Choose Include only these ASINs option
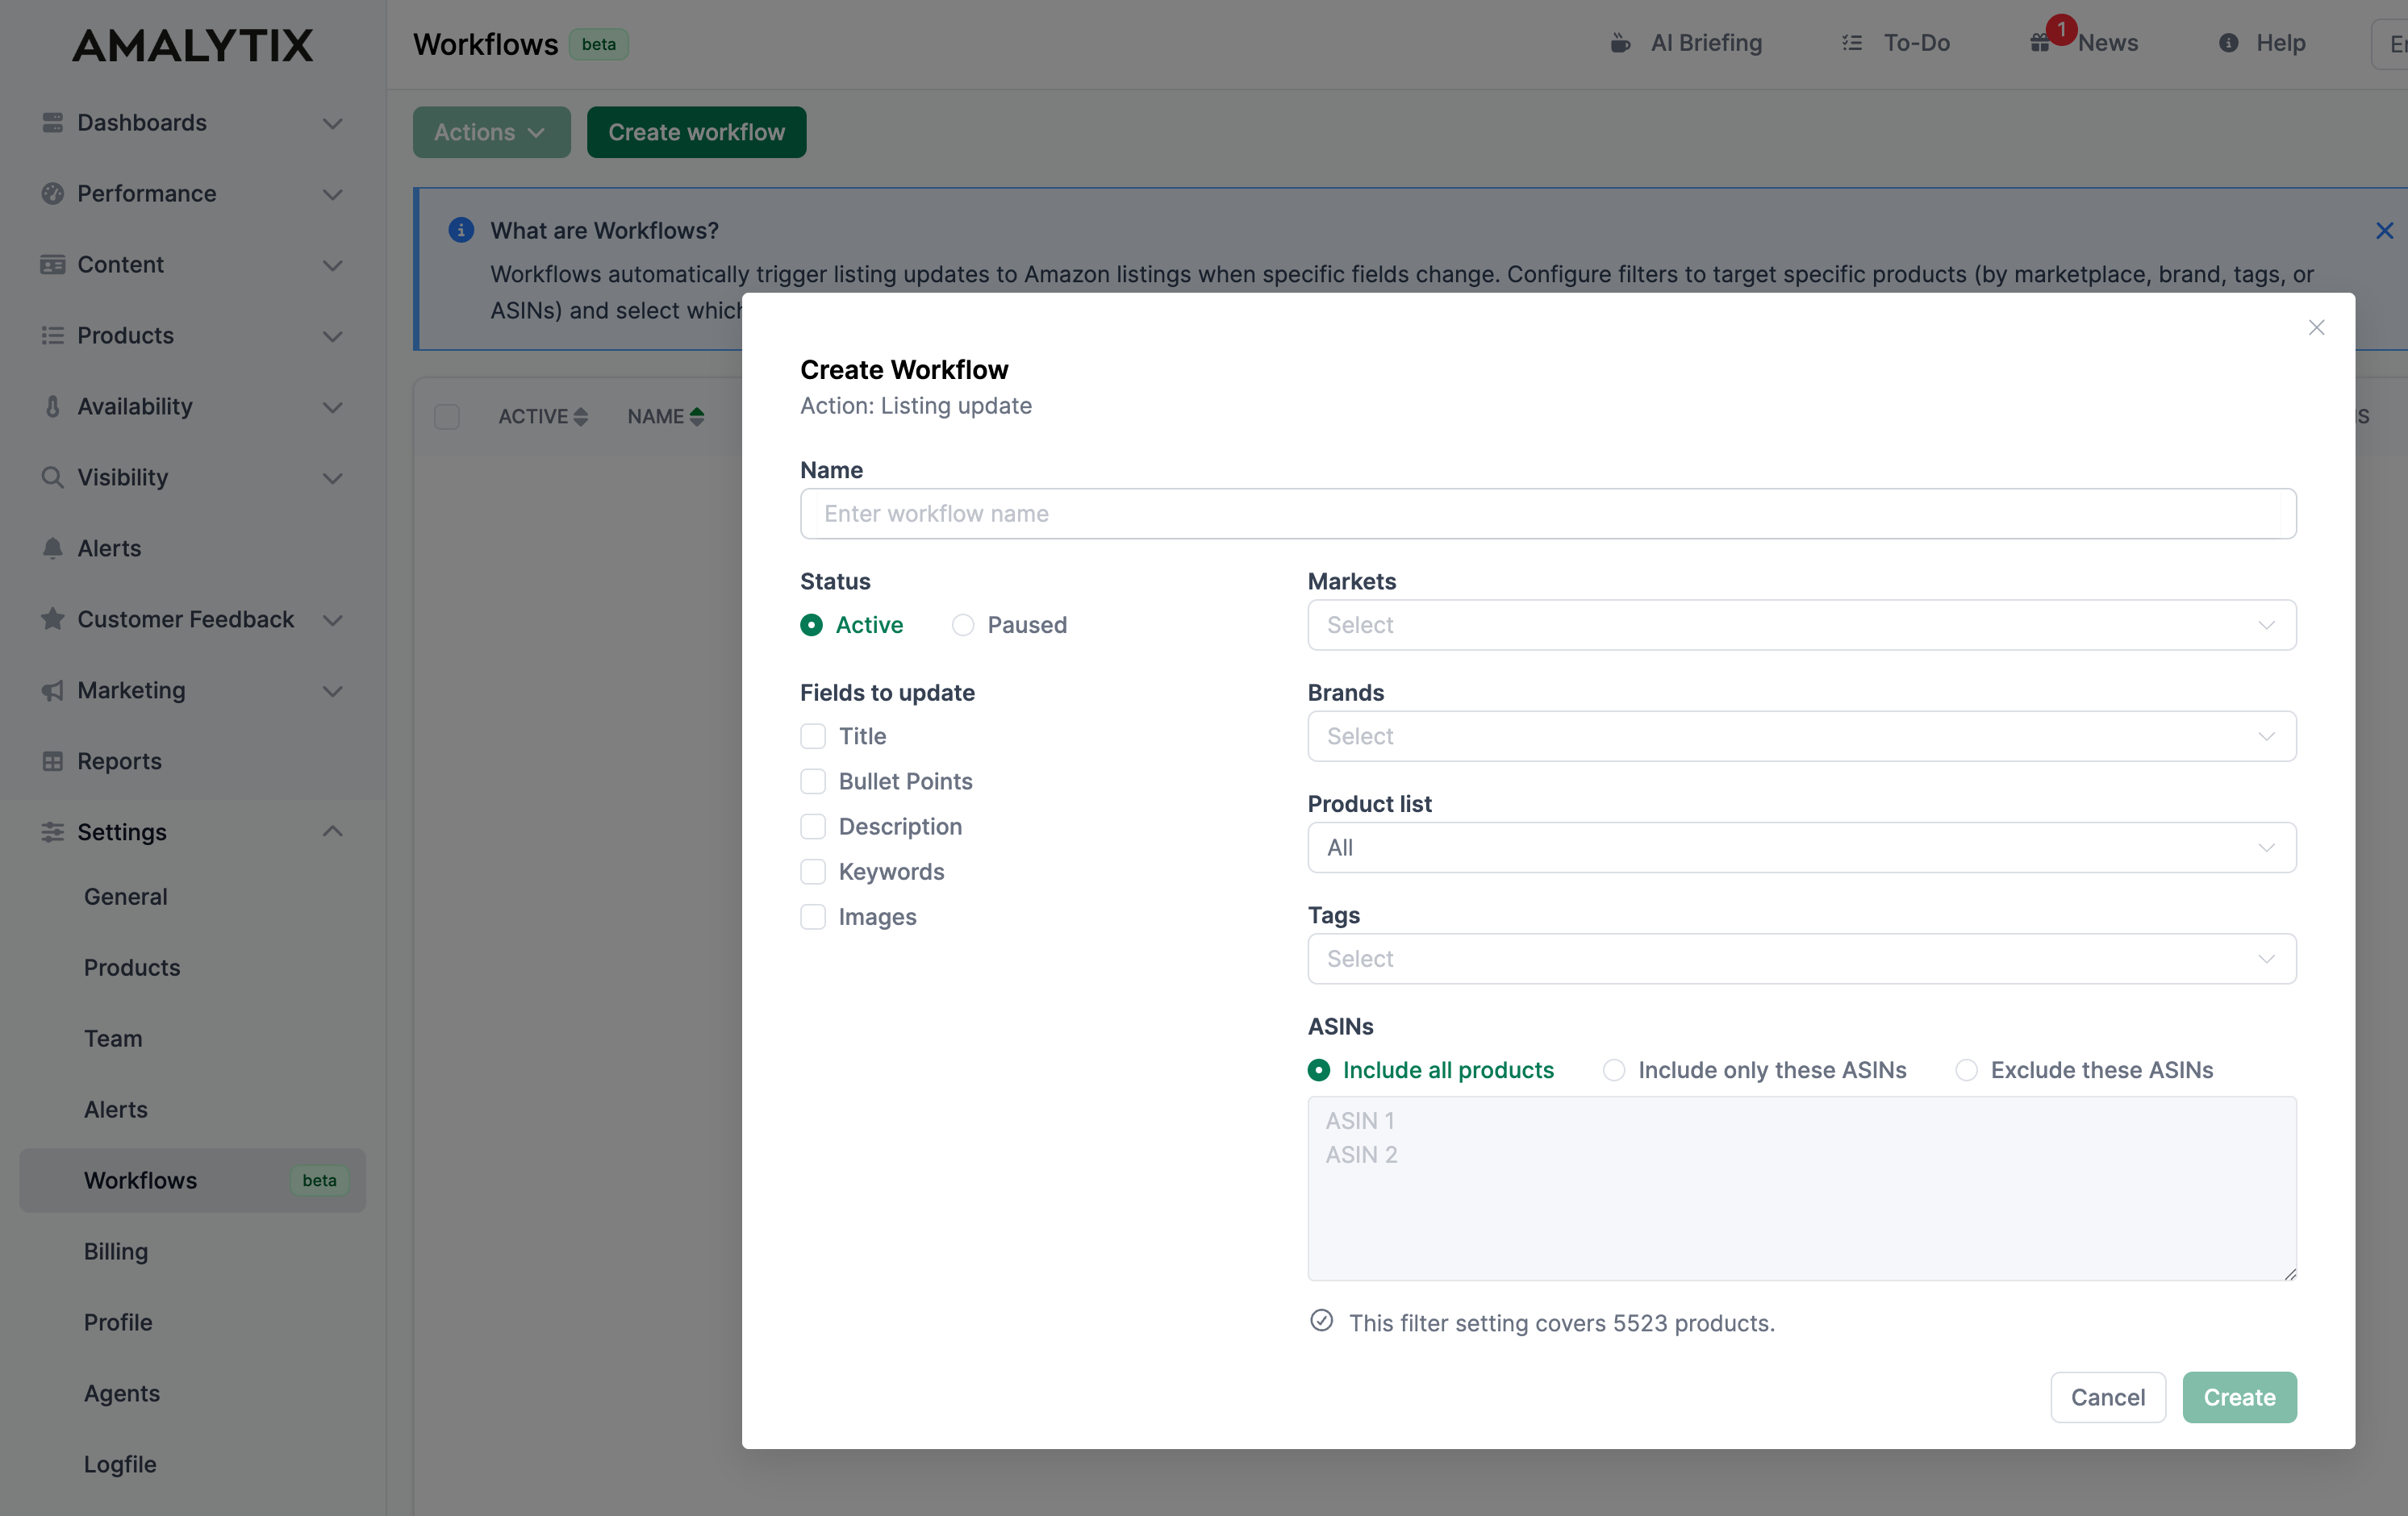The height and width of the screenshot is (1516, 2408). 1613,1070
